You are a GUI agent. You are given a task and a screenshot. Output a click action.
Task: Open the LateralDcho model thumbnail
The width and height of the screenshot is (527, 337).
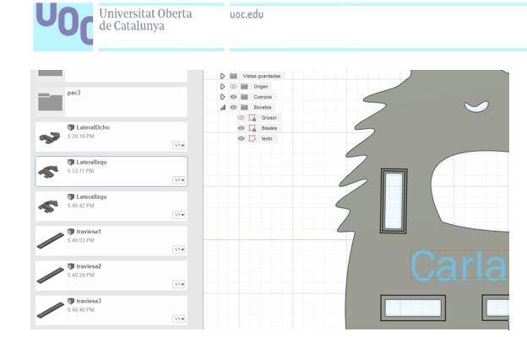[50, 137]
